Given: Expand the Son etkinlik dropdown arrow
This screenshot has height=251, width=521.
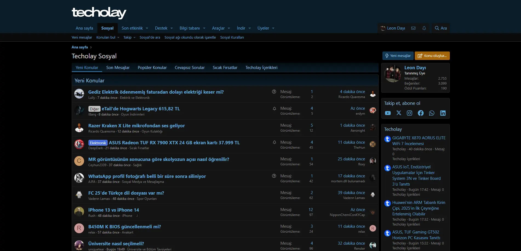Looking at the screenshot, I should click(147, 28).
